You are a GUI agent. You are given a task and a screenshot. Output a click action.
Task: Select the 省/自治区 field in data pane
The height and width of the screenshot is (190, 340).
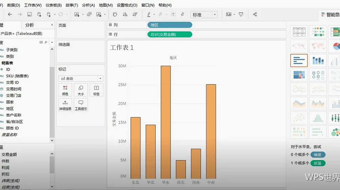[x=14, y=121]
